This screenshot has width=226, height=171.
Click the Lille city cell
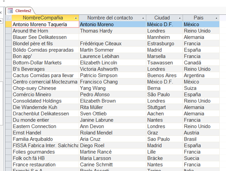(165, 152)
